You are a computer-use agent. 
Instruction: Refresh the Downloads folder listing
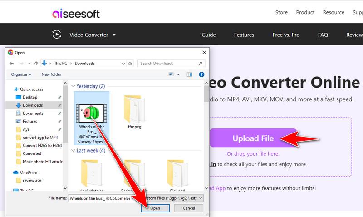130,64
